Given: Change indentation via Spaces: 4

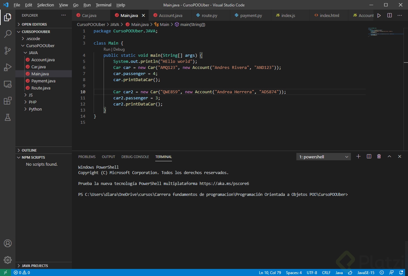Looking at the screenshot, I should click(294, 273).
